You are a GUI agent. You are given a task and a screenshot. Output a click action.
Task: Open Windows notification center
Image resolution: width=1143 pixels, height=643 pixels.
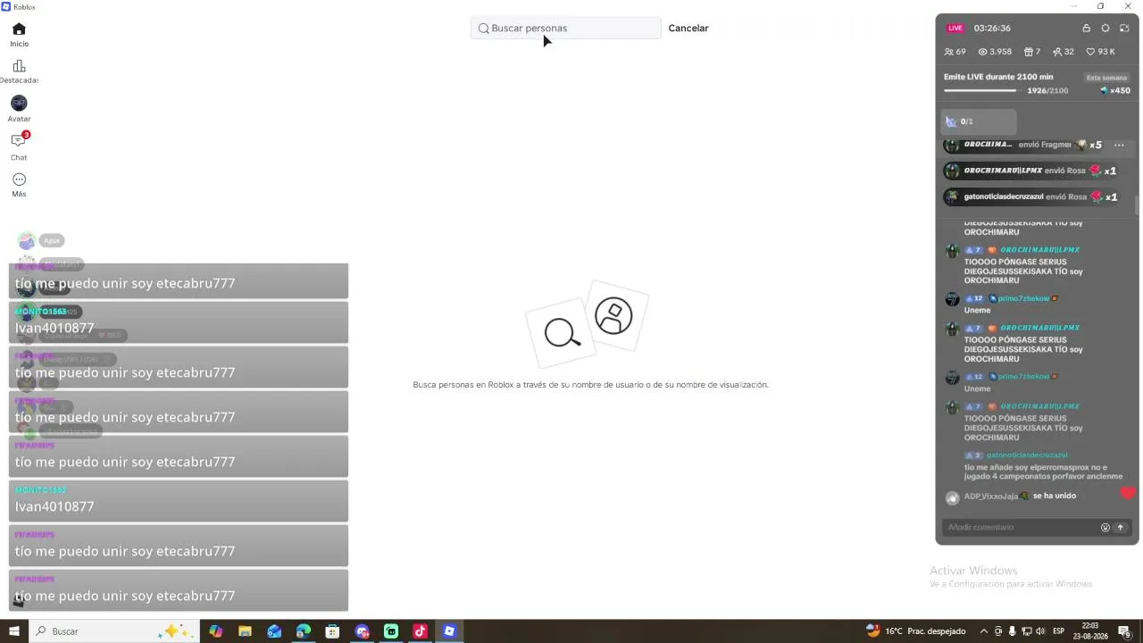[x=1125, y=631]
